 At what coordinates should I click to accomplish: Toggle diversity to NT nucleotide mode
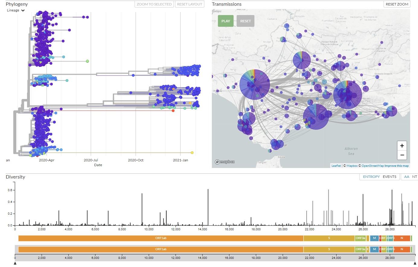tap(414, 177)
